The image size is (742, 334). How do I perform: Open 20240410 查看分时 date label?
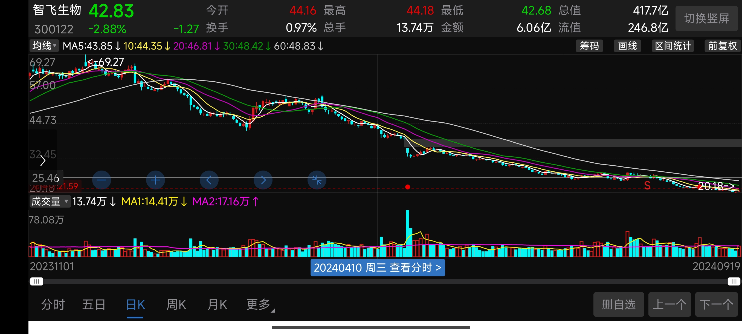coord(377,268)
